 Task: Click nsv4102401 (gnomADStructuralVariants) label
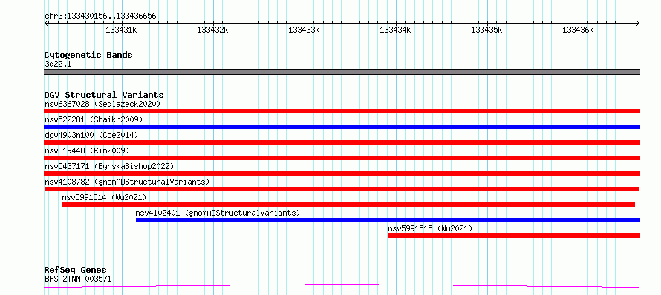coord(218,213)
